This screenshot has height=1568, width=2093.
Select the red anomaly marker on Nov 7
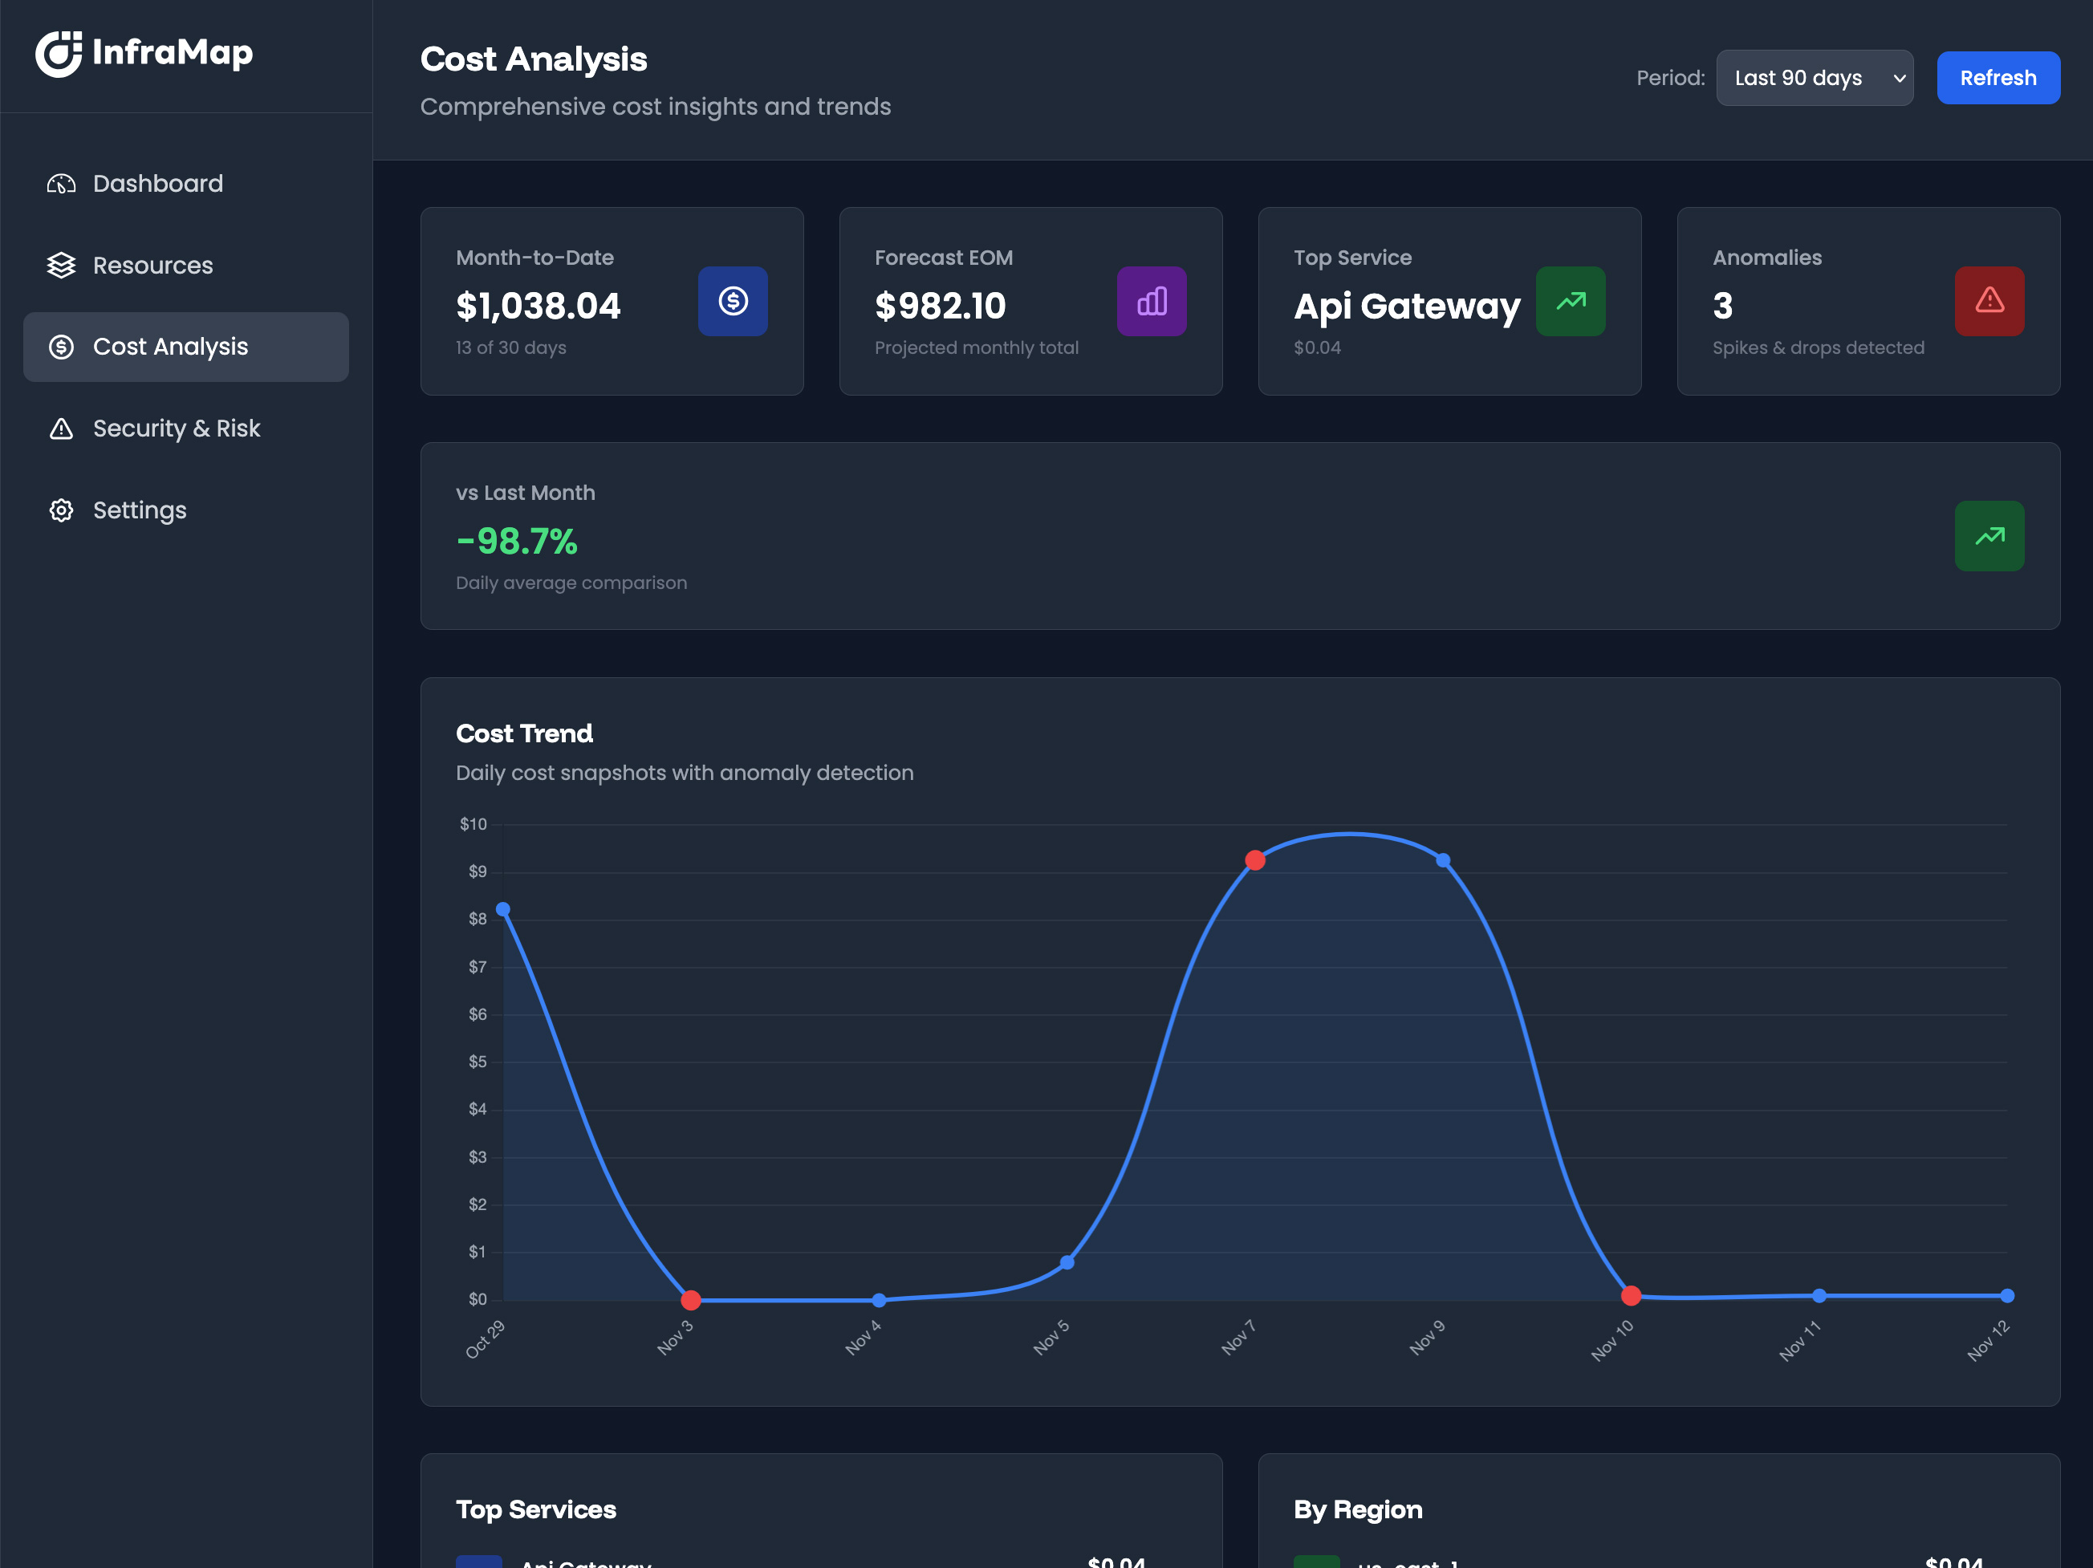(1256, 860)
